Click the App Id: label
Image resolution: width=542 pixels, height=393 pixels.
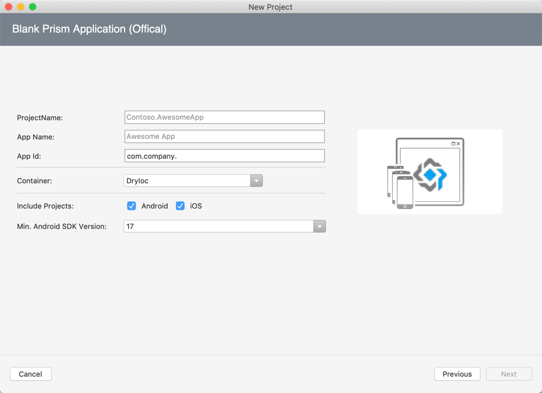(29, 156)
